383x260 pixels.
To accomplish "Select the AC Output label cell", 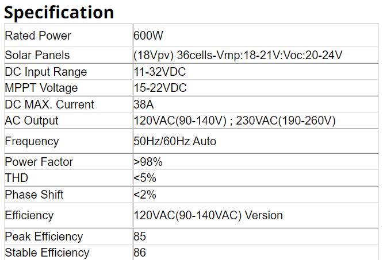I will coord(32,121).
